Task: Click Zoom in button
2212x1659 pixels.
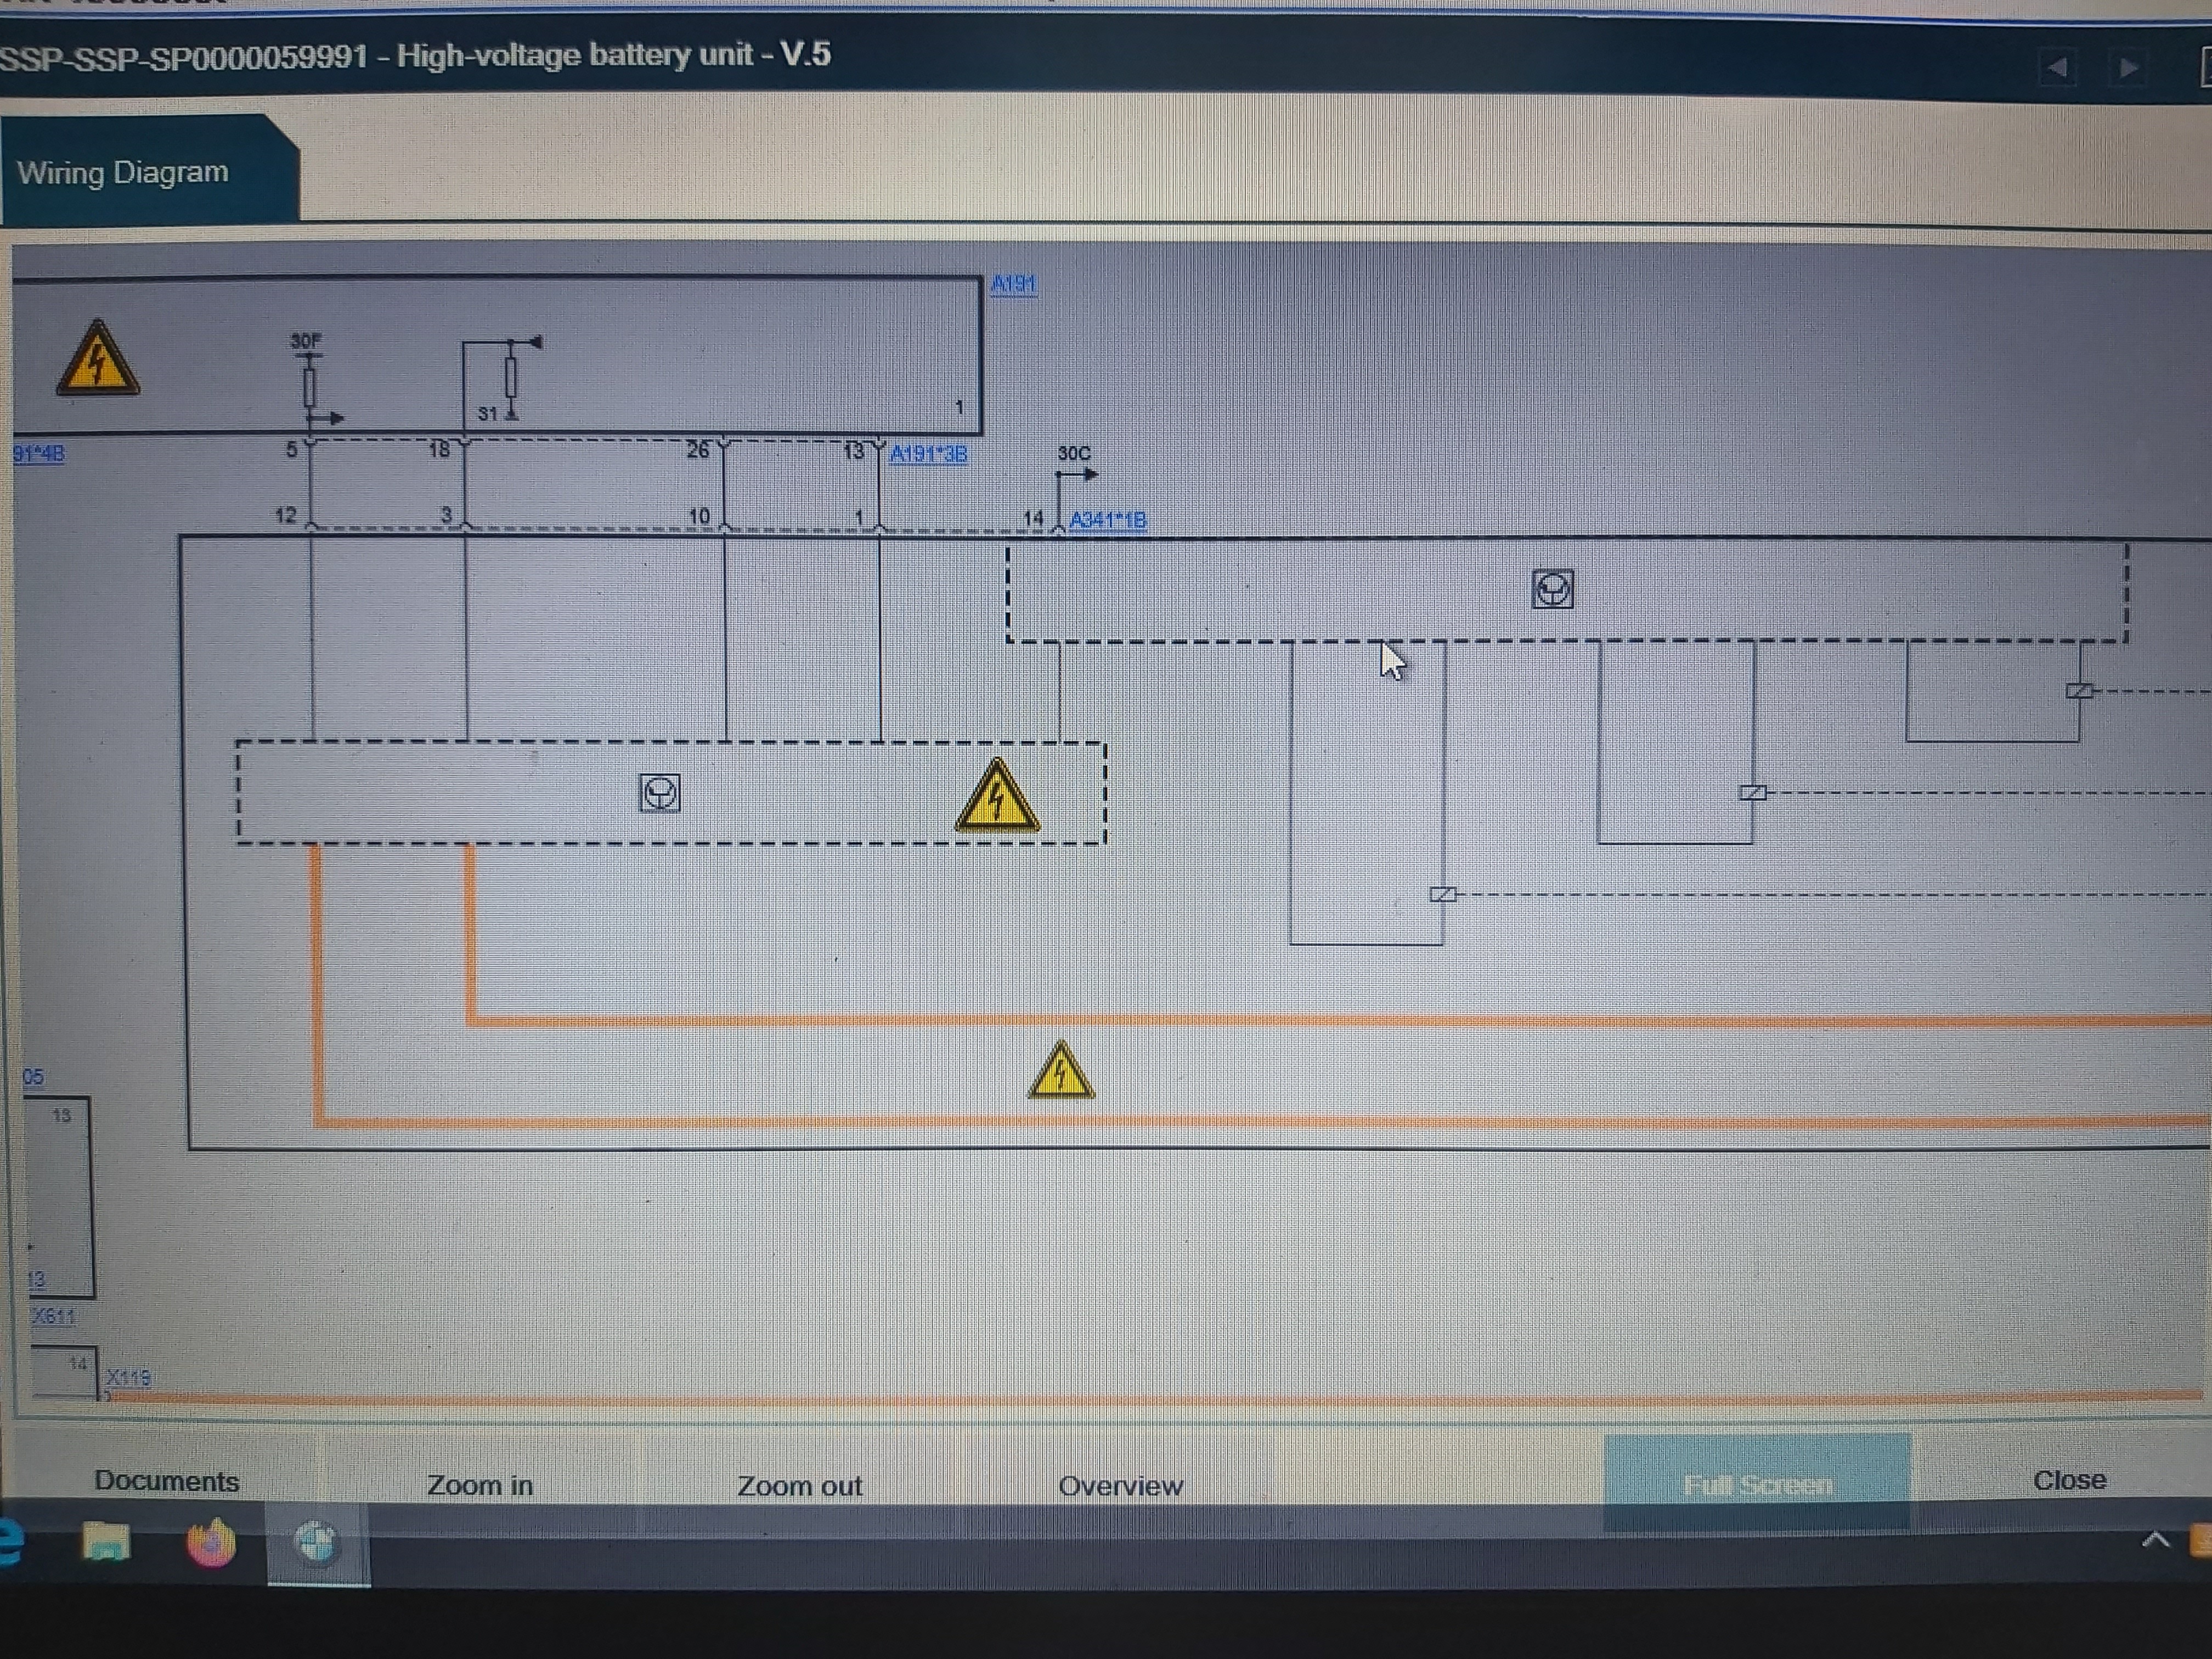Action: (x=480, y=1485)
